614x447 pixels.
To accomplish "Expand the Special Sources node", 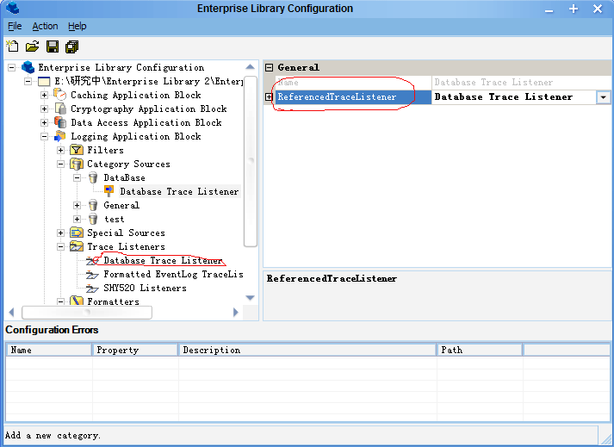I will click(x=60, y=233).
